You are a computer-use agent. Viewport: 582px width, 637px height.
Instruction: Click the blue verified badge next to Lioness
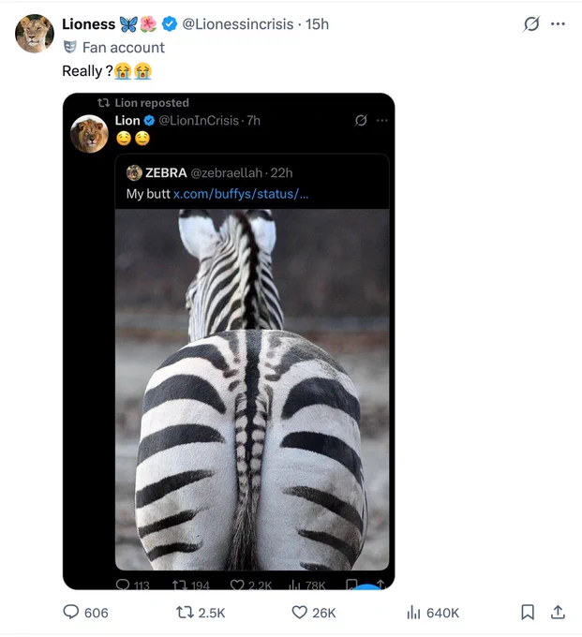click(x=170, y=24)
